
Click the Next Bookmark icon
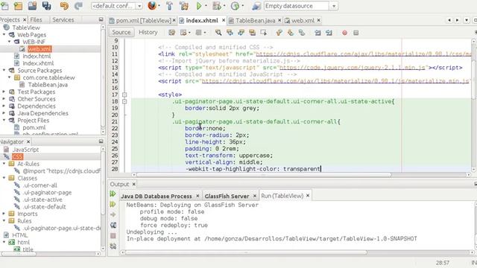point(290,33)
